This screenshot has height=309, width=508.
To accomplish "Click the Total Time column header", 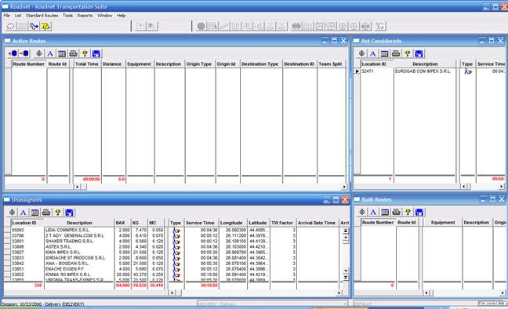I will click(x=87, y=64).
